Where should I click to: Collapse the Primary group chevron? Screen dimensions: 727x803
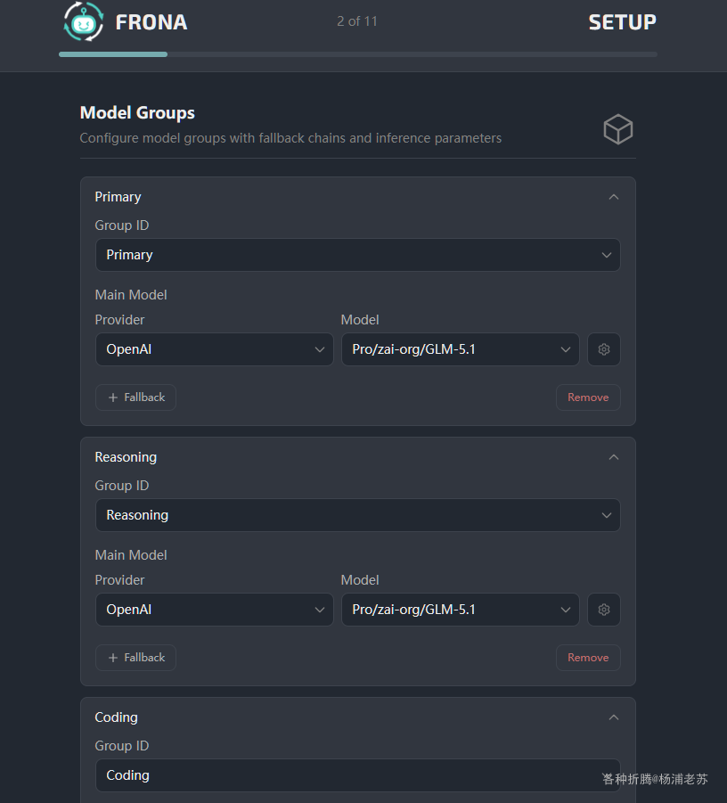pyautogui.click(x=613, y=197)
